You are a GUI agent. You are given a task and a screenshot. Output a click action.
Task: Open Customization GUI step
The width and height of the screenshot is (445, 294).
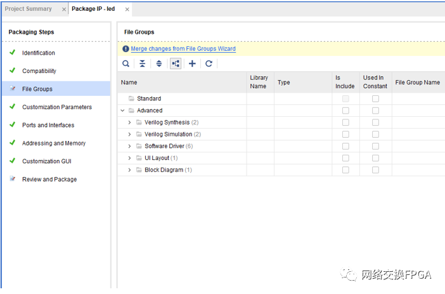[47, 161]
